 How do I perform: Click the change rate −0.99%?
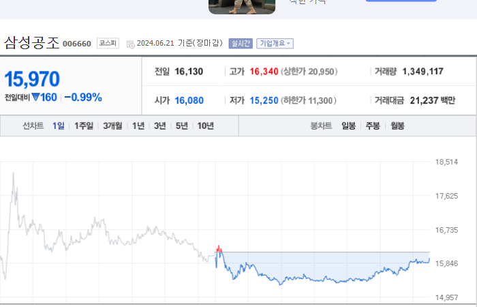click(83, 98)
